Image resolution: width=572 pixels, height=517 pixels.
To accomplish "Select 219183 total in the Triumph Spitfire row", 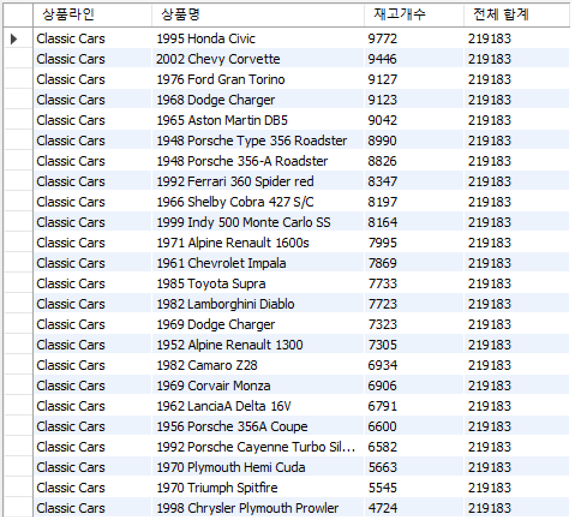I will (490, 488).
